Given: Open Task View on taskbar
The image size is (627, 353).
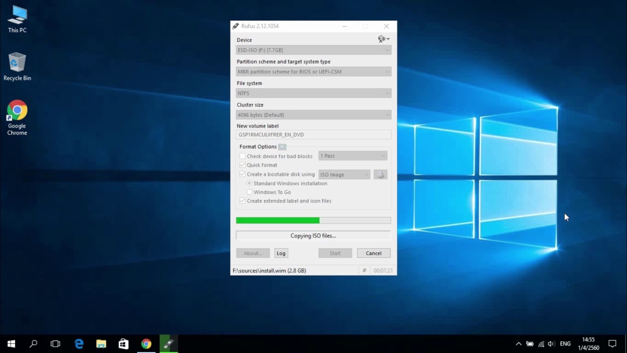Looking at the screenshot, I should click(x=55, y=344).
